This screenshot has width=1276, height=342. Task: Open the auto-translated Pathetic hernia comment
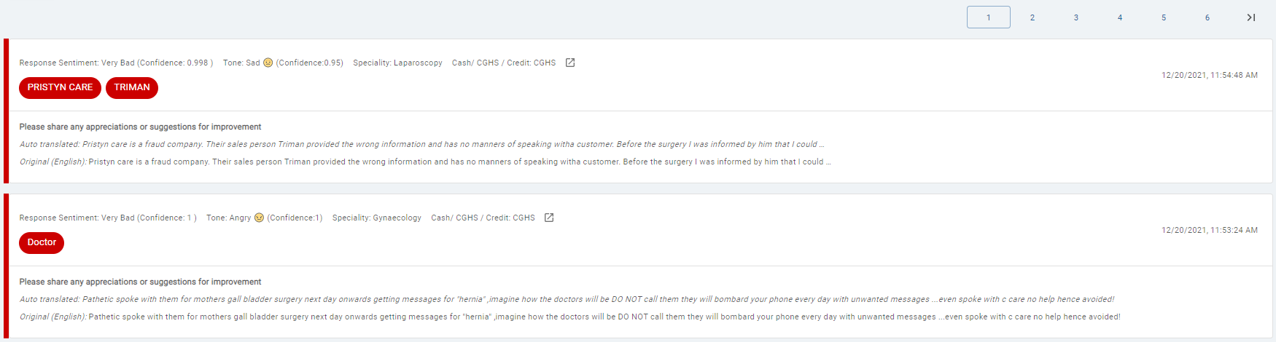[567, 299]
